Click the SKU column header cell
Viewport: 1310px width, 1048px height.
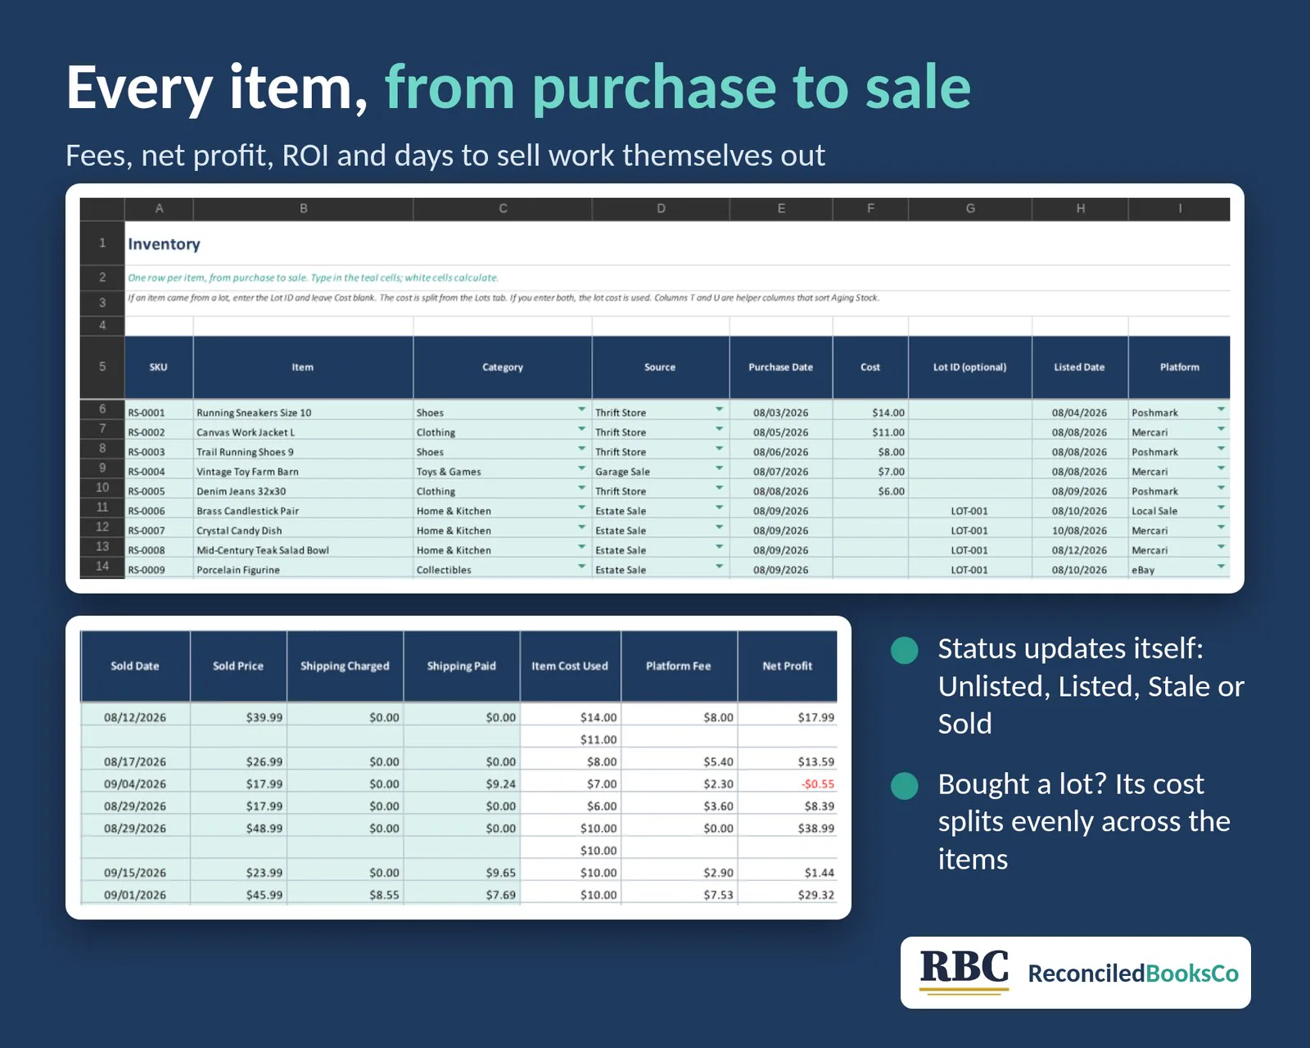pyautogui.click(x=159, y=367)
